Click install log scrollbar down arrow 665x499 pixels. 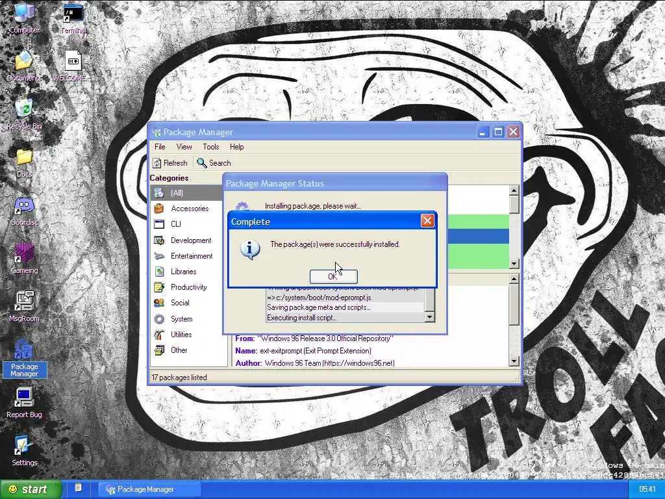click(430, 317)
